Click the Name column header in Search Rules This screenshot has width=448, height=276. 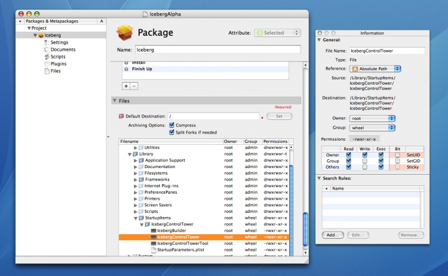pos(375,188)
